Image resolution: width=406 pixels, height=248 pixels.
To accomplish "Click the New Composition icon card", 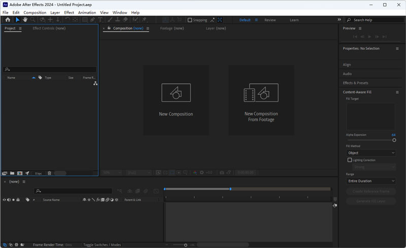I will click(176, 100).
